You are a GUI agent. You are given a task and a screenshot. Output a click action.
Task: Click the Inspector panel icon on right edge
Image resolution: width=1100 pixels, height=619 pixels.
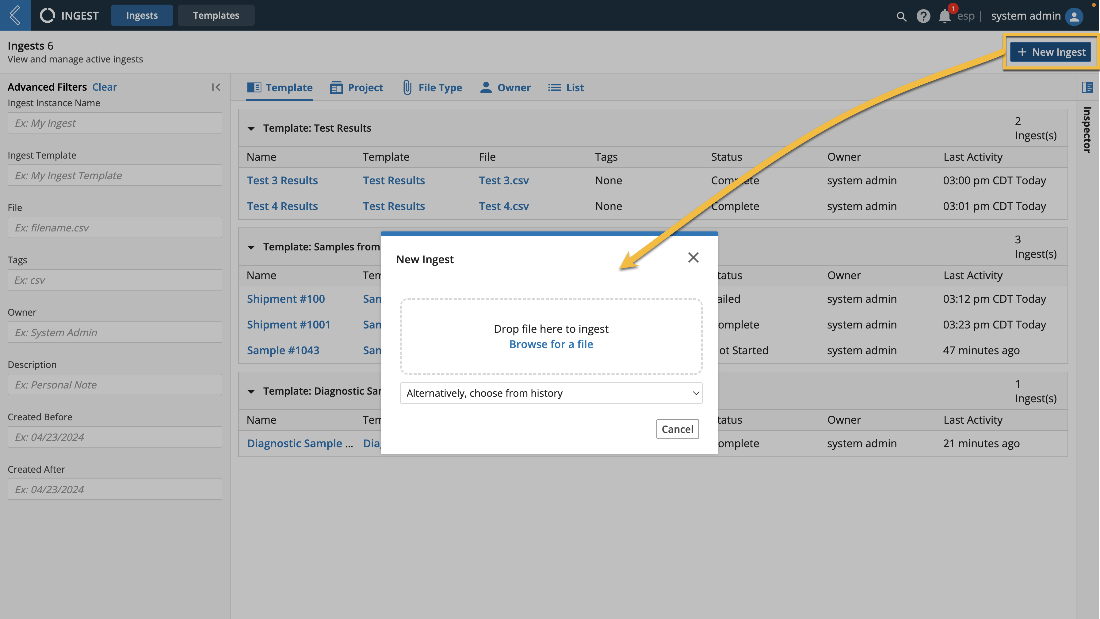pos(1088,87)
